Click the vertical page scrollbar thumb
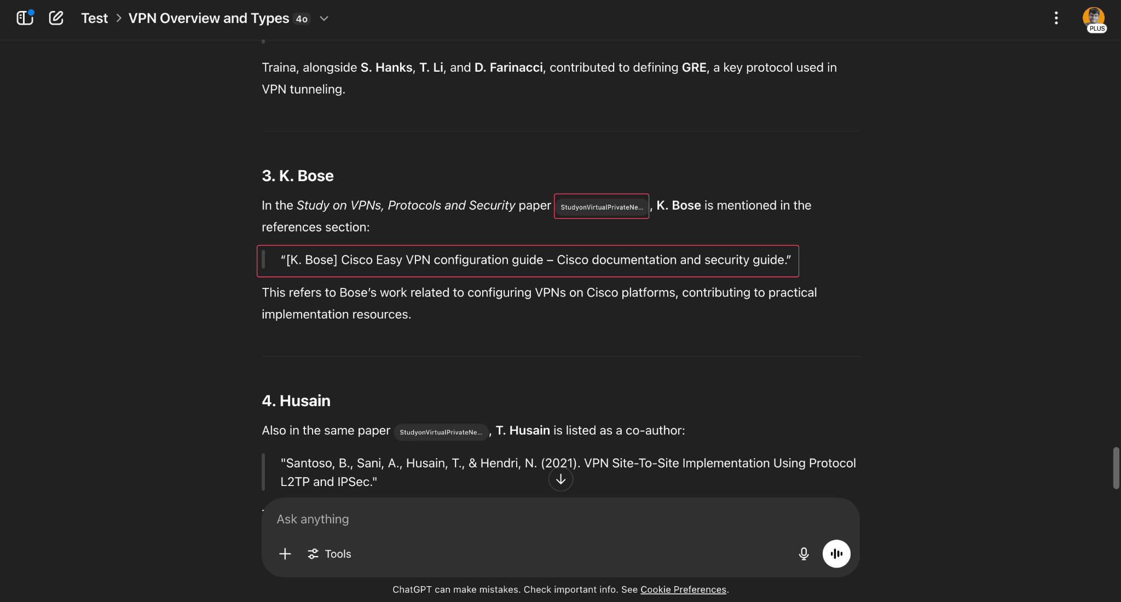 coord(1116,468)
